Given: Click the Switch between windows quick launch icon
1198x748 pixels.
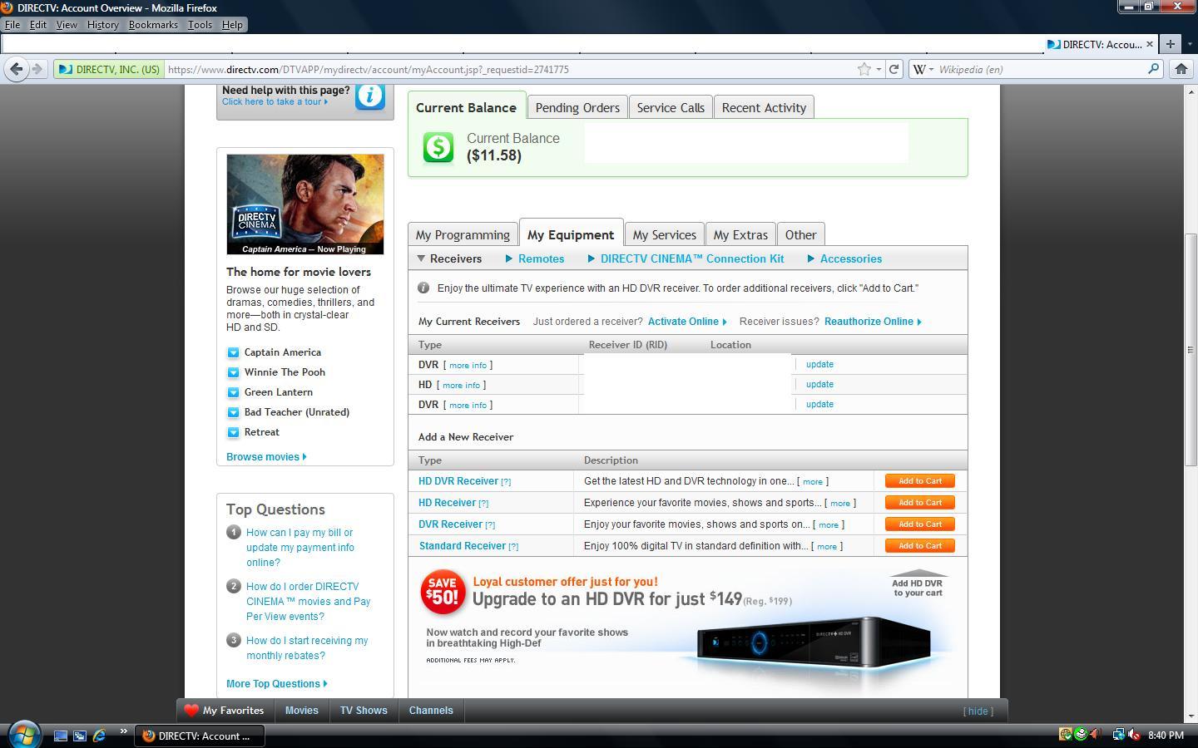Looking at the screenshot, I should pos(80,736).
